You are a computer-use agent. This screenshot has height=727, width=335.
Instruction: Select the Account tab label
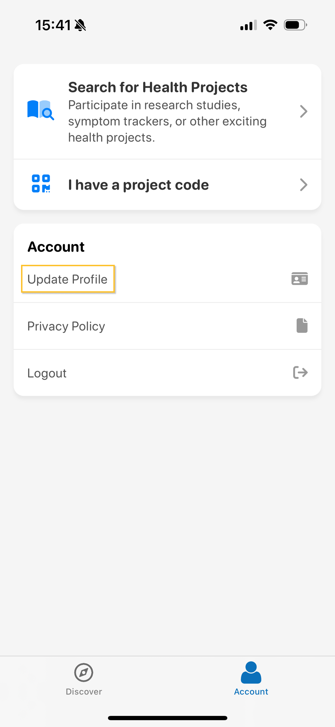251,691
